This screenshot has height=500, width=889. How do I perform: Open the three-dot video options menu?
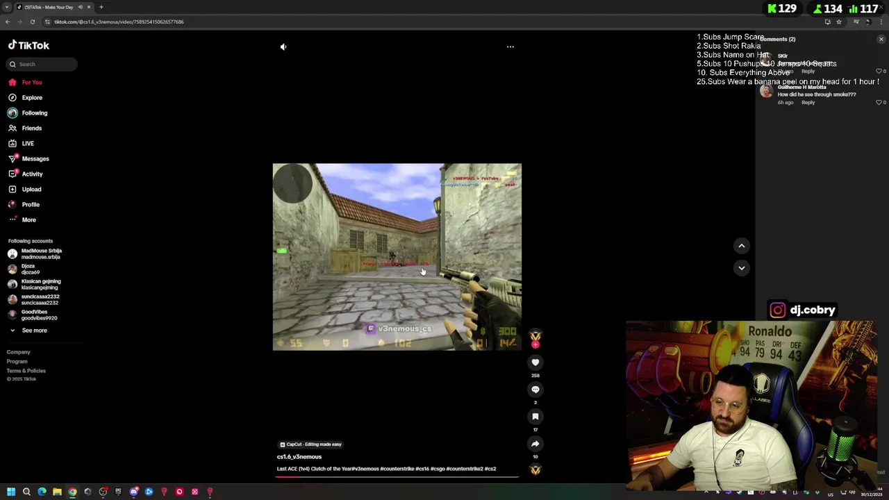pos(510,47)
